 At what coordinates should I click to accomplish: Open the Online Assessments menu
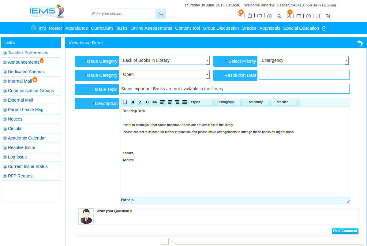[151, 28]
